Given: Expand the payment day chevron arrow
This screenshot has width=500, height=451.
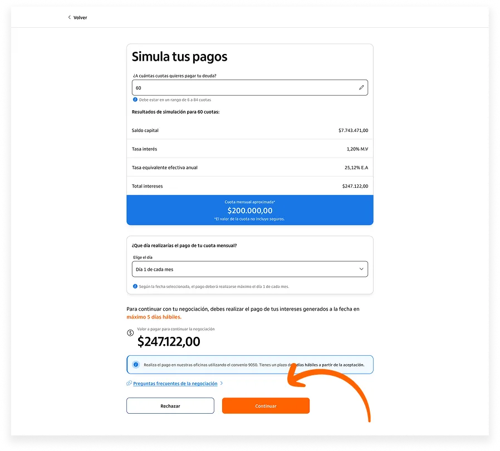Looking at the screenshot, I should click(361, 269).
